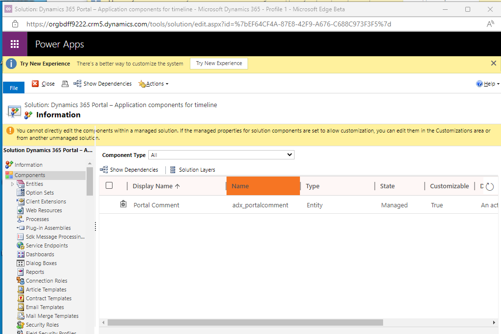Open the Help dropdown
Screen dimensions: 501x334
(x=488, y=84)
